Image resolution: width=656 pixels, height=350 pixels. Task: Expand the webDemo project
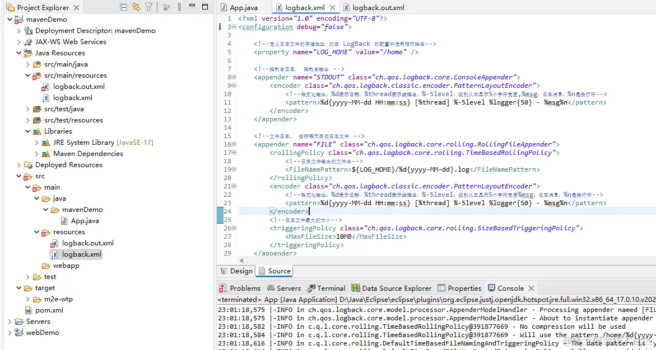[x=10, y=333]
